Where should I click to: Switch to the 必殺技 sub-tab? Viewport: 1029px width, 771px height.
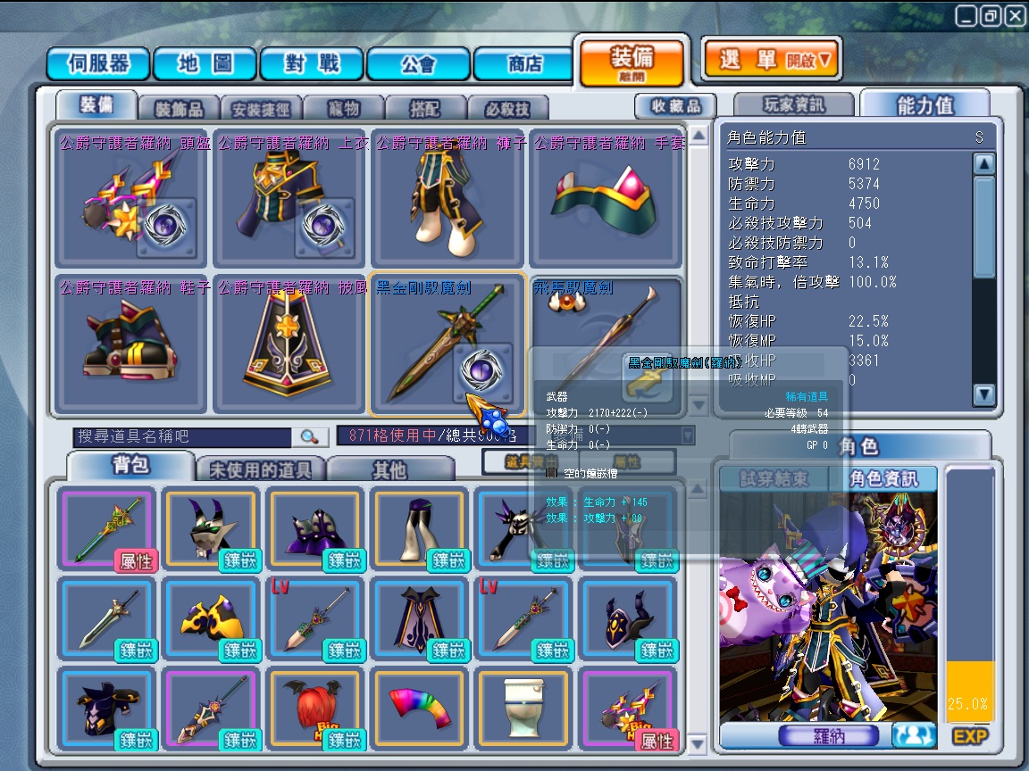pos(506,108)
